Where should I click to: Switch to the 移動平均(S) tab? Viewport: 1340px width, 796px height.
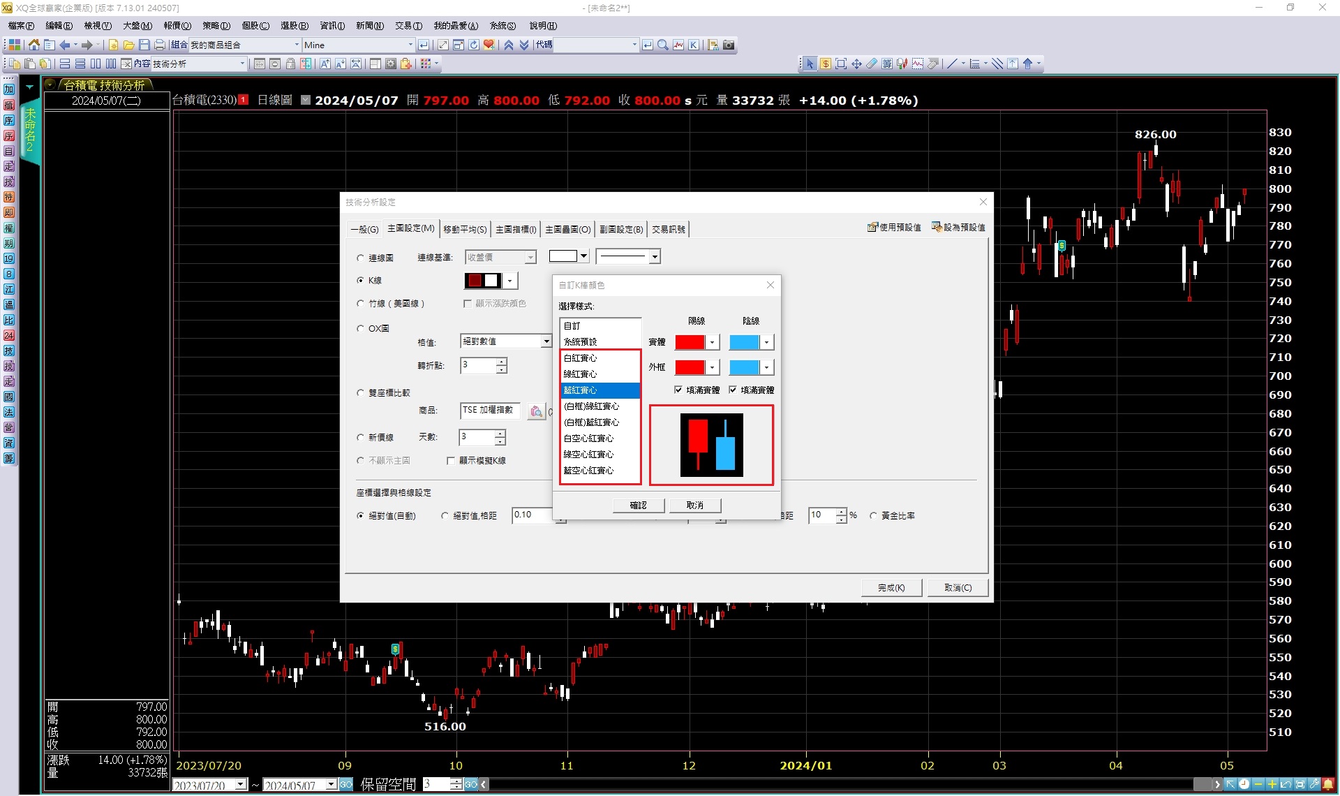click(465, 229)
